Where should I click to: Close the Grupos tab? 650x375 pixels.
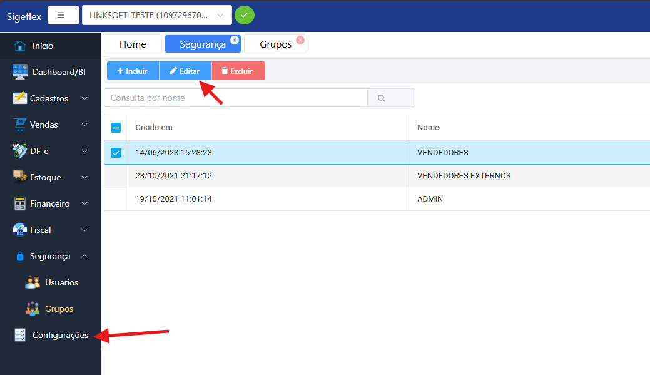[300, 40]
